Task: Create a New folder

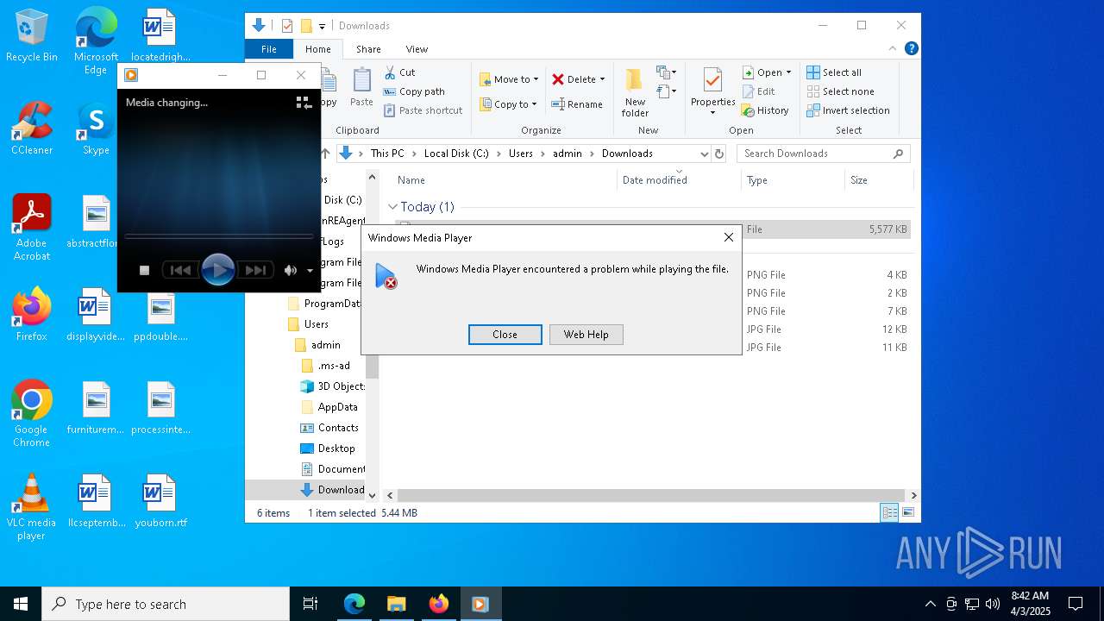Action: pos(635,92)
